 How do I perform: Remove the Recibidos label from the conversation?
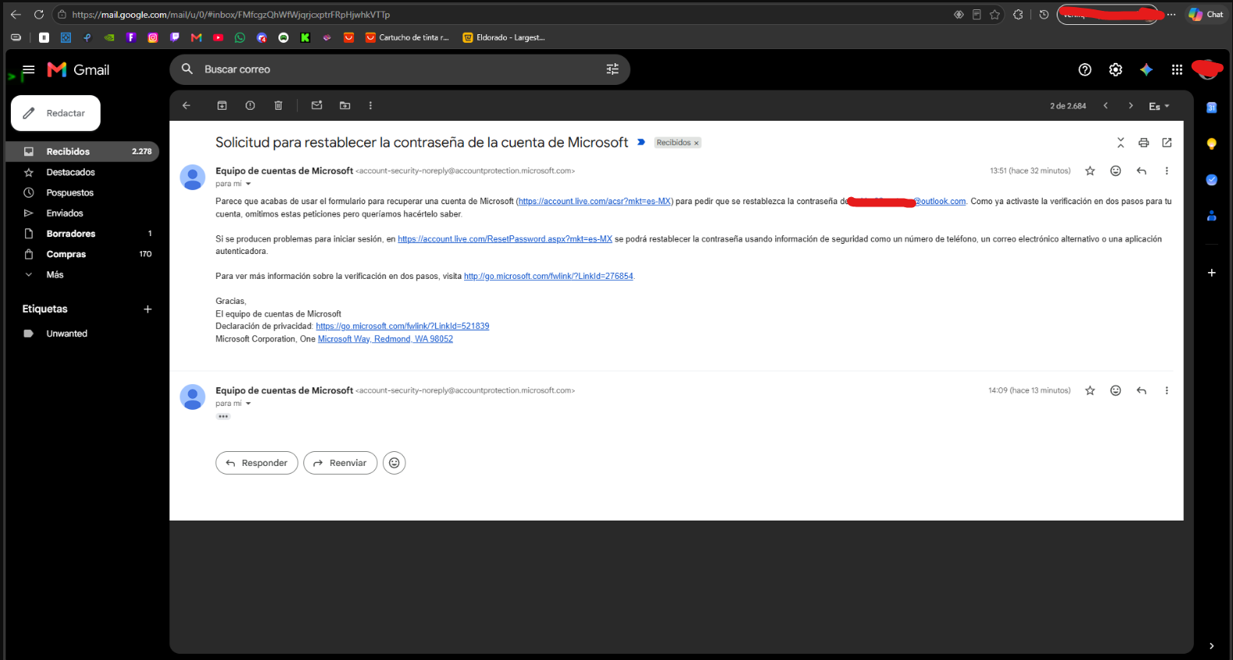tap(696, 143)
